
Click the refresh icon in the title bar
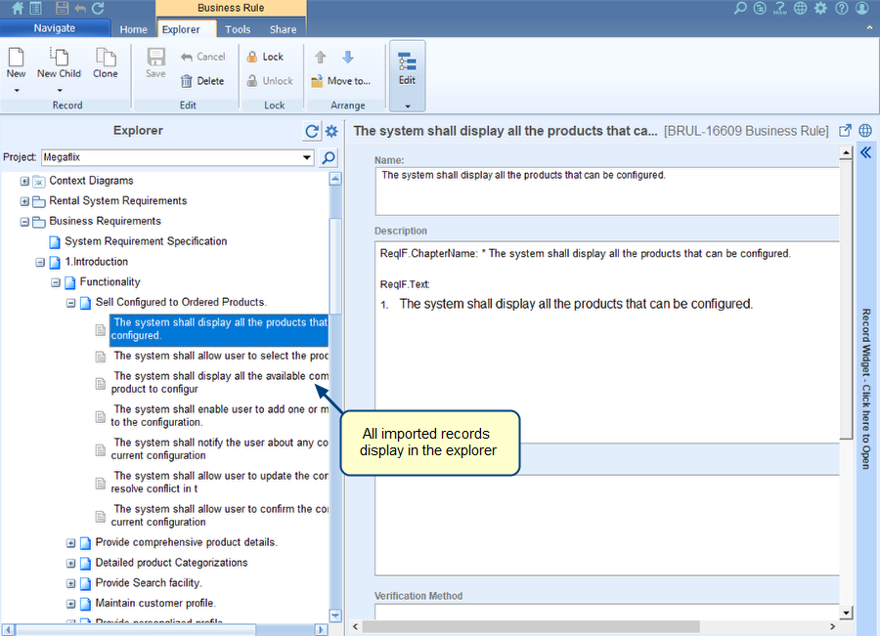[x=98, y=8]
